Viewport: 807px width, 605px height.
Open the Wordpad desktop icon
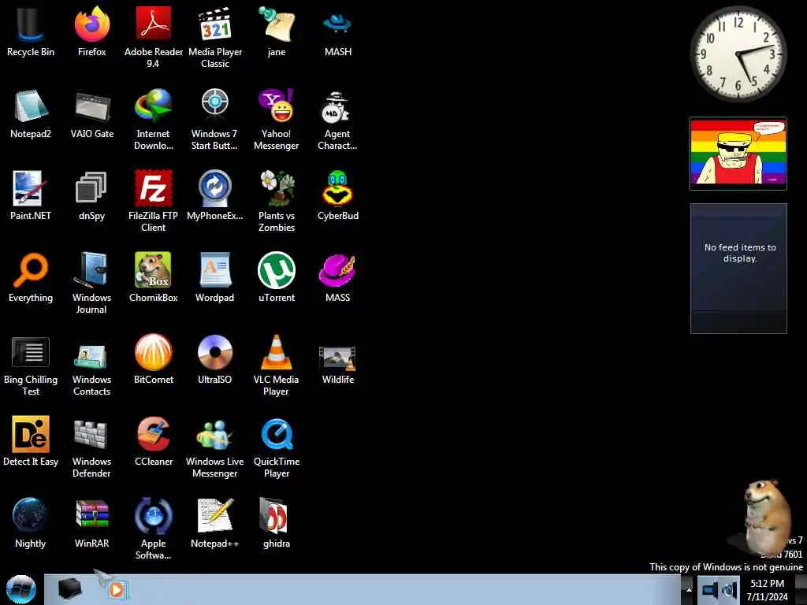pos(214,277)
